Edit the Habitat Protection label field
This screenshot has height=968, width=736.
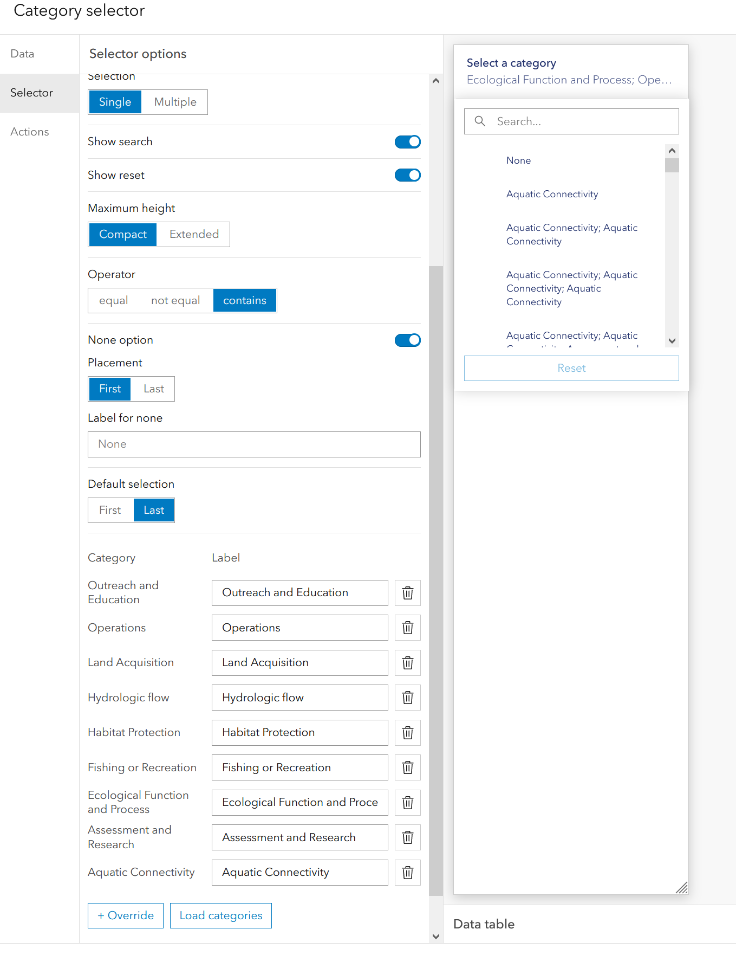point(299,733)
